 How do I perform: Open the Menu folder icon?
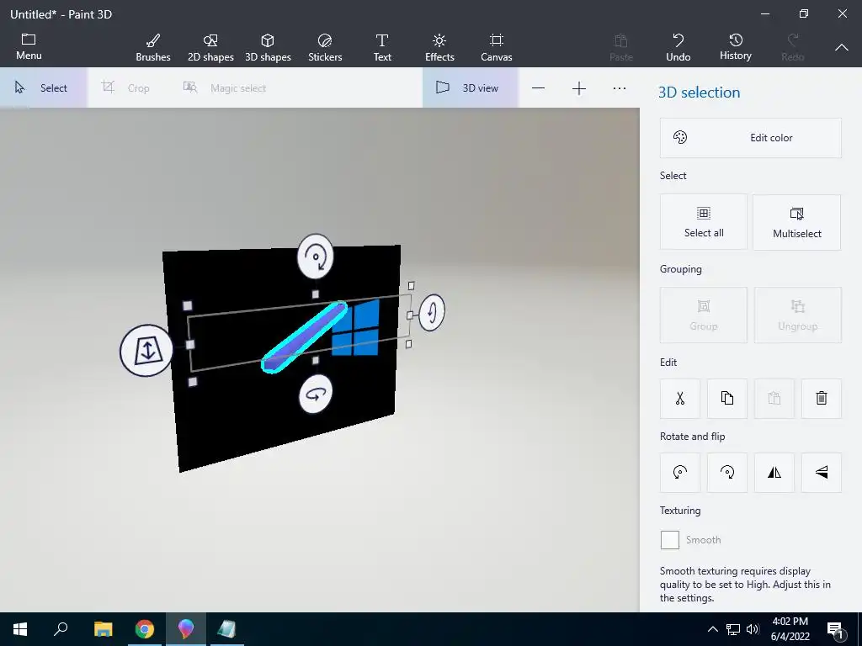tap(29, 47)
